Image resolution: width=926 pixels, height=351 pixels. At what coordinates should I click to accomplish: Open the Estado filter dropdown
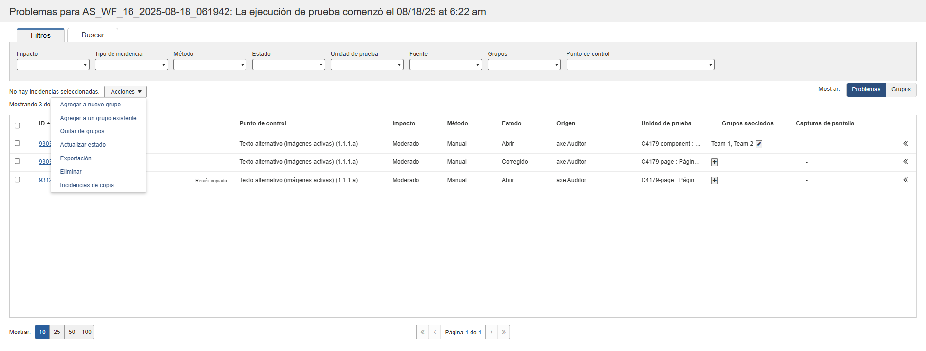[288, 65]
